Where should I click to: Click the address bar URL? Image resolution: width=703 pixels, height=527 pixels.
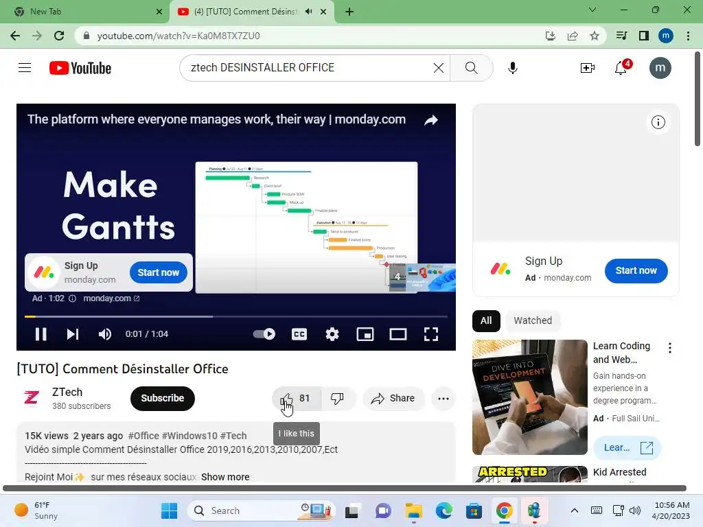[x=178, y=36]
